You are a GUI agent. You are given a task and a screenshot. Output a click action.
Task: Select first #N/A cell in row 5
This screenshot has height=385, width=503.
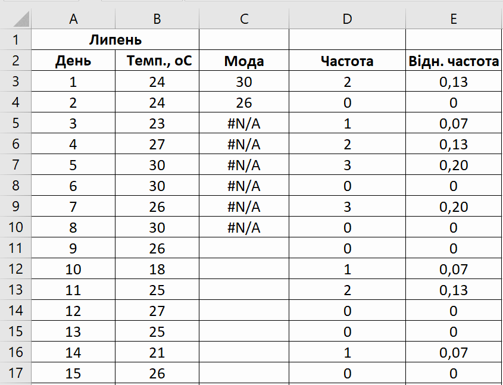244,123
